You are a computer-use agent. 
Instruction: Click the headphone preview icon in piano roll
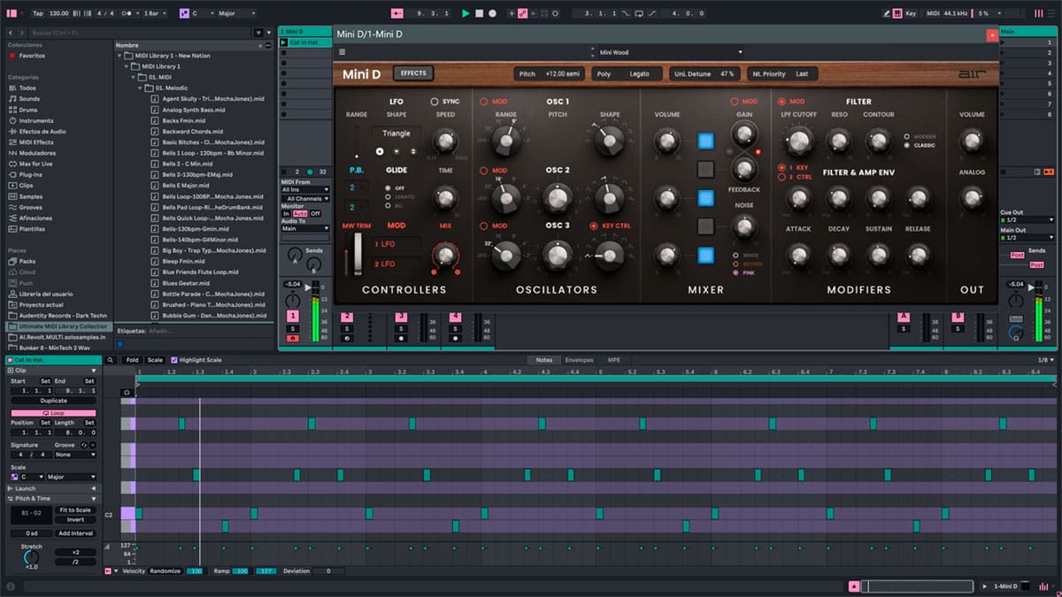pos(127,392)
